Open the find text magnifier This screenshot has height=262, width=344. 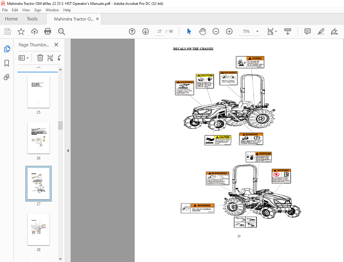[61, 31]
